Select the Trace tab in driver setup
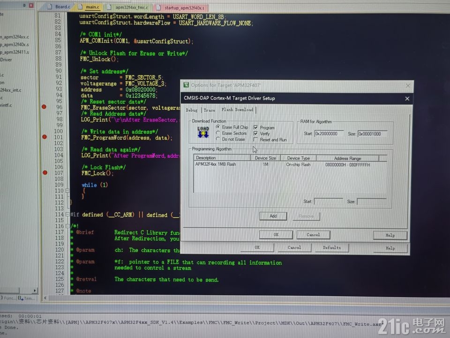The height and width of the screenshot is (338, 450). 209,110
